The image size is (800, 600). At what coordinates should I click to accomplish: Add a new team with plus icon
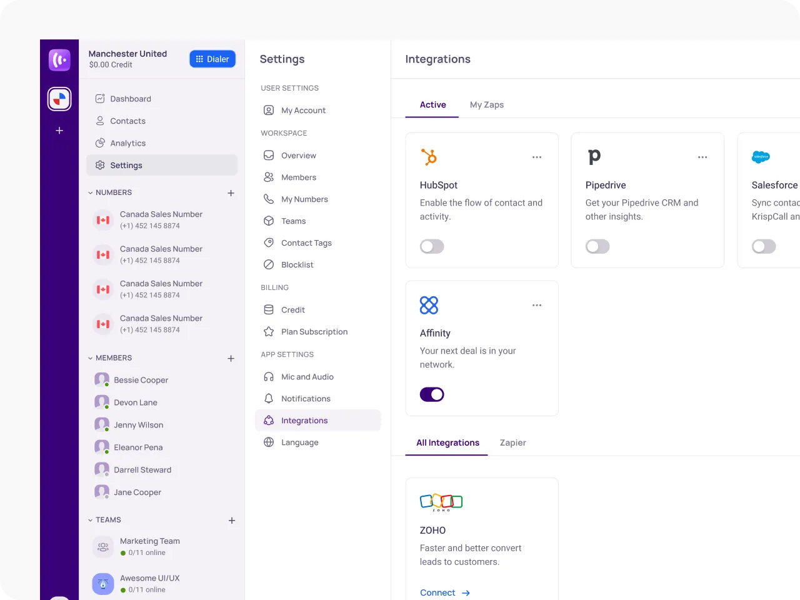(x=232, y=520)
